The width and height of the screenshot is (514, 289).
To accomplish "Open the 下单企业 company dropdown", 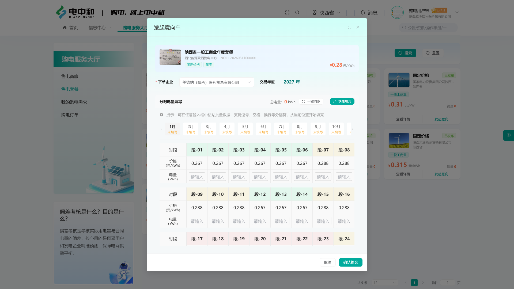I will coord(217,82).
